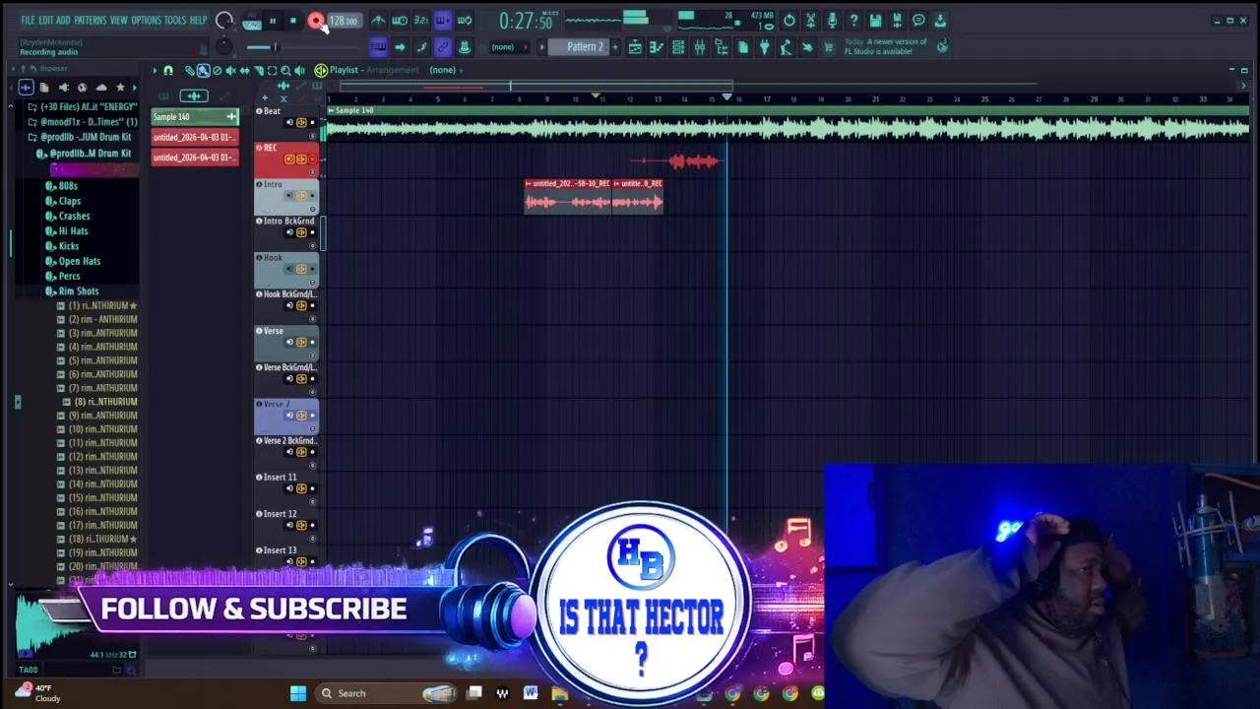
Task: Click the master pitch knob
Action: [224, 47]
